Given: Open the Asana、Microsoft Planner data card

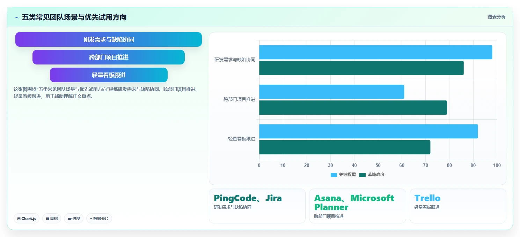Looking at the screenshot, I should (358, 206).
